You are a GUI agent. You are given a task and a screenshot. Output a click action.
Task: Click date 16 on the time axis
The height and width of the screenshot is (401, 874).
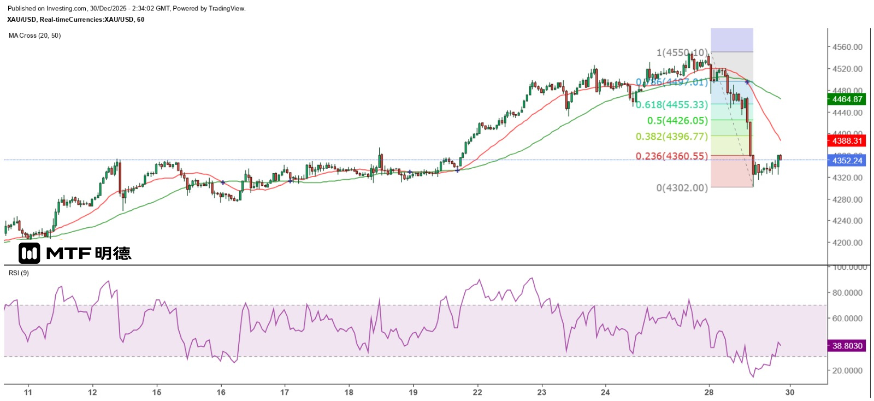[x=221, y=392]
